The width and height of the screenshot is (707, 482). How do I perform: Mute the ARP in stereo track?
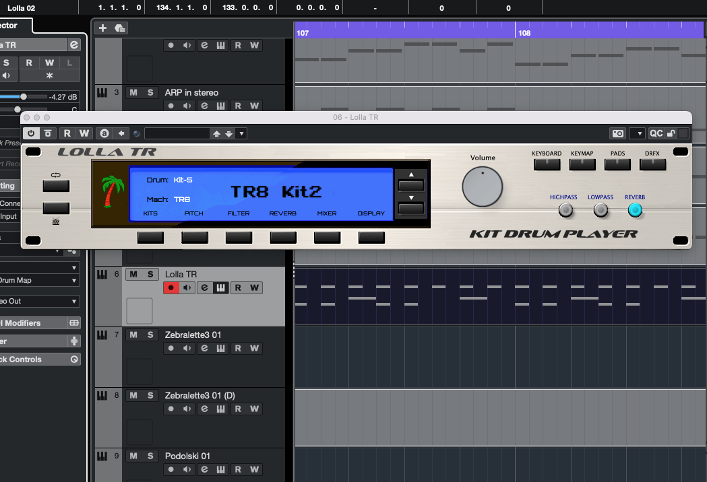(x=133, y=92)
